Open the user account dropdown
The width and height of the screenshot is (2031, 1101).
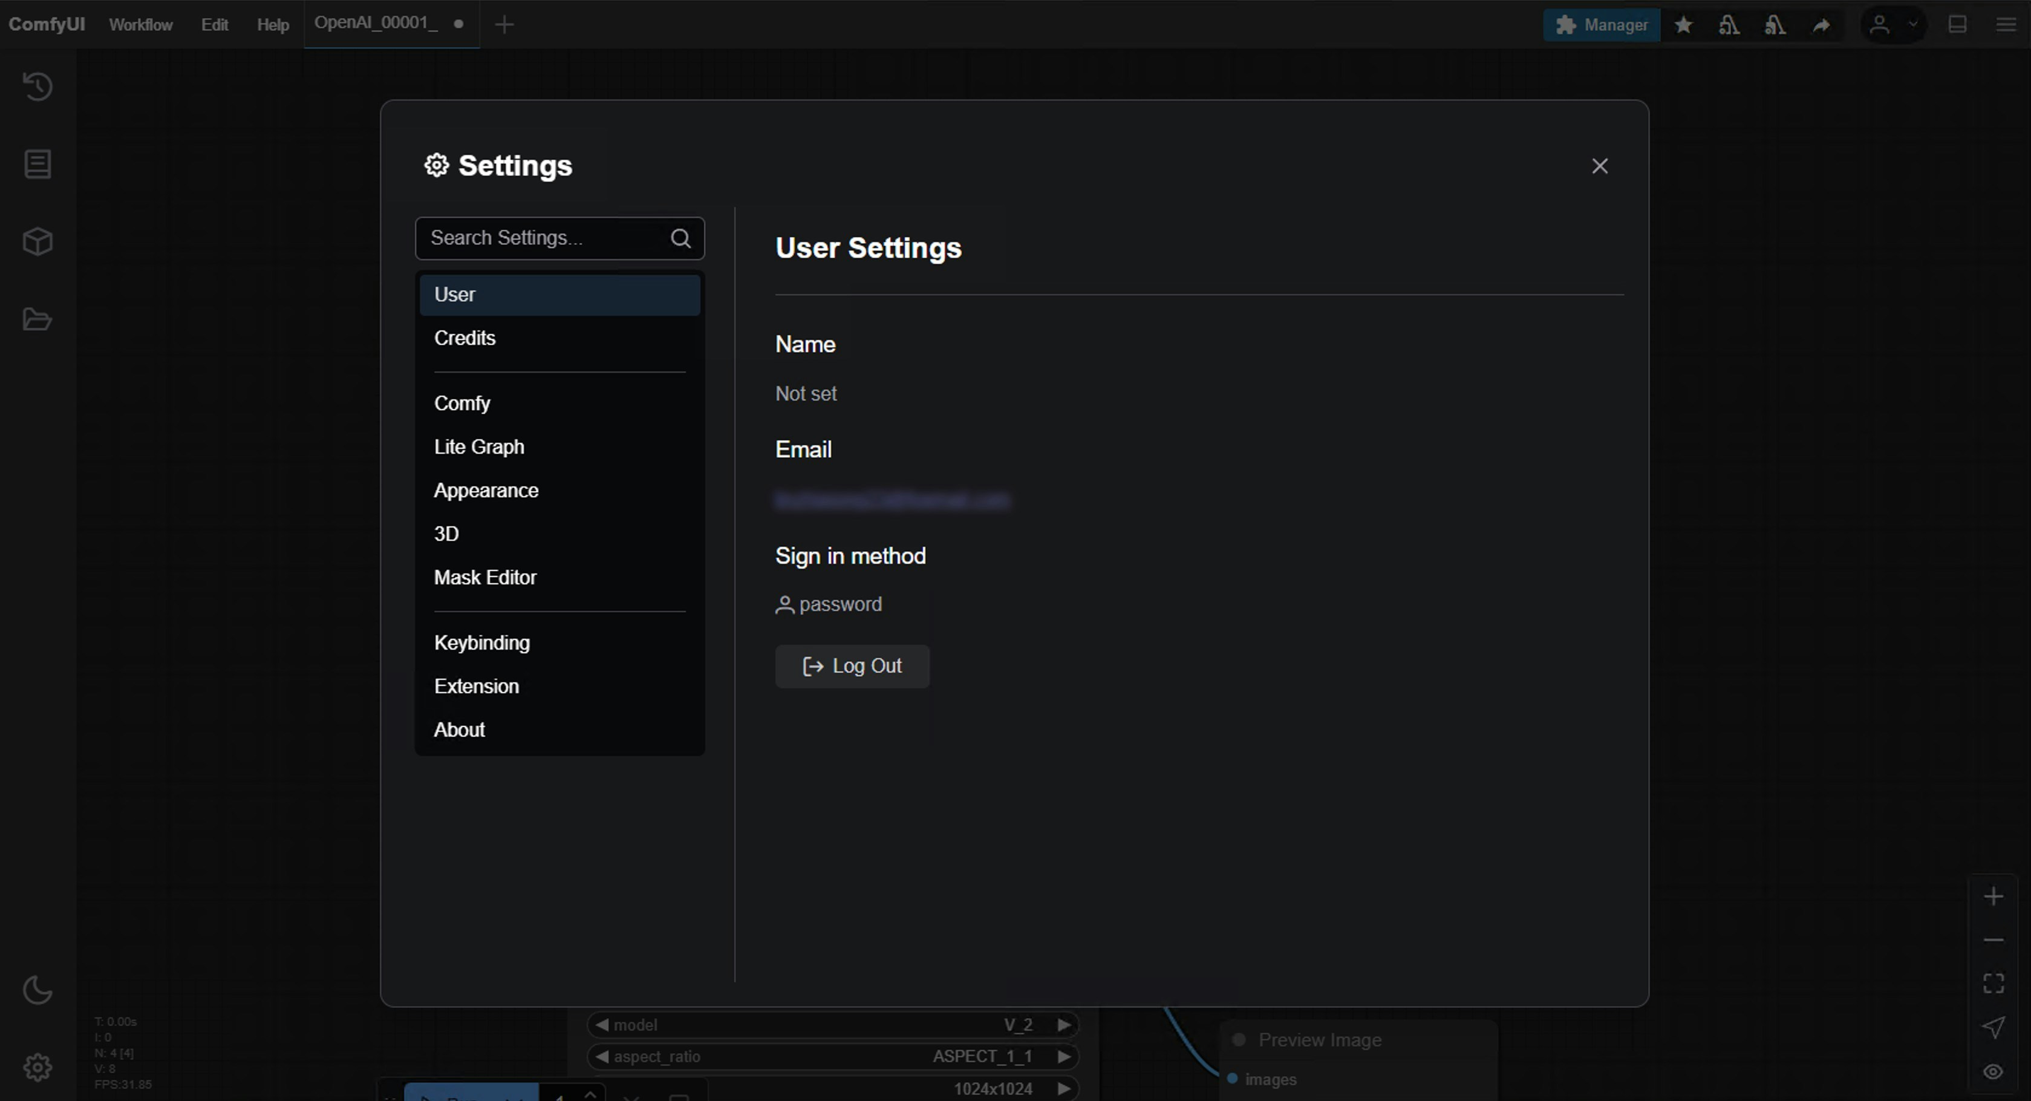[1893, 25]
